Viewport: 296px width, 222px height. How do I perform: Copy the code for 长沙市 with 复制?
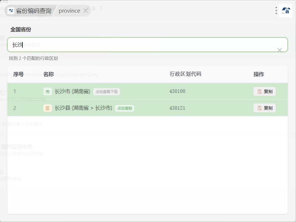click(x=264, y=92)
